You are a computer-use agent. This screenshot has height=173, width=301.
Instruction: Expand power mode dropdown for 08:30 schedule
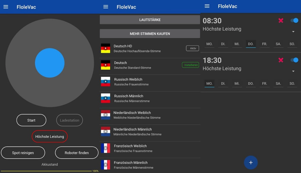[x=293, y=32]
